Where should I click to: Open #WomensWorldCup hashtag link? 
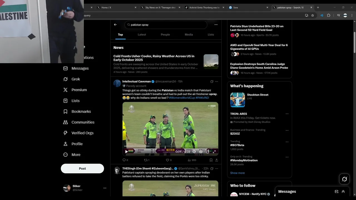182,98
